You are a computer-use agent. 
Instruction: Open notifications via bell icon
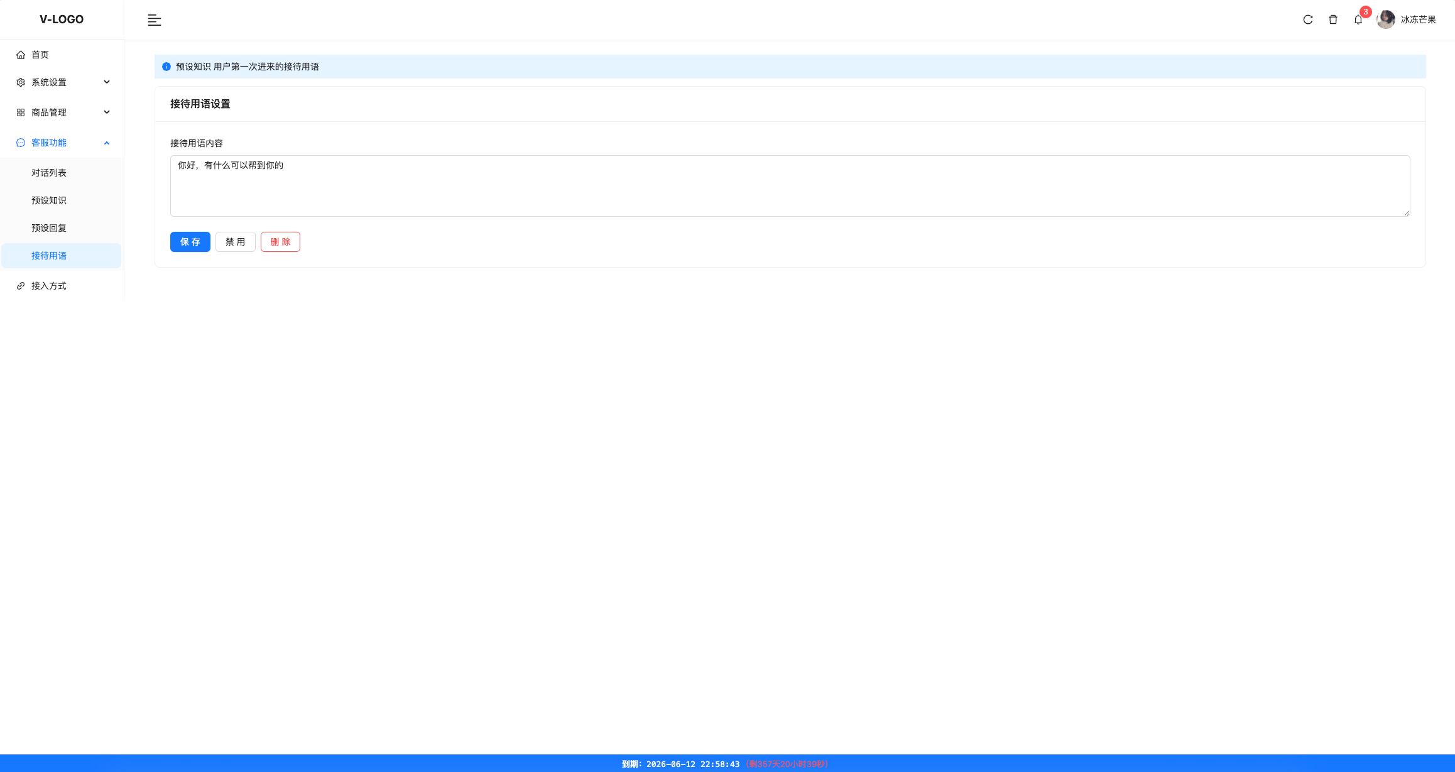pos(1358,19)
